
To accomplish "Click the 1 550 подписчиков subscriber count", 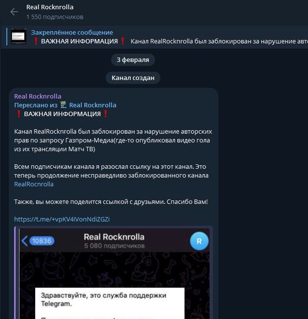I will 55,17.
